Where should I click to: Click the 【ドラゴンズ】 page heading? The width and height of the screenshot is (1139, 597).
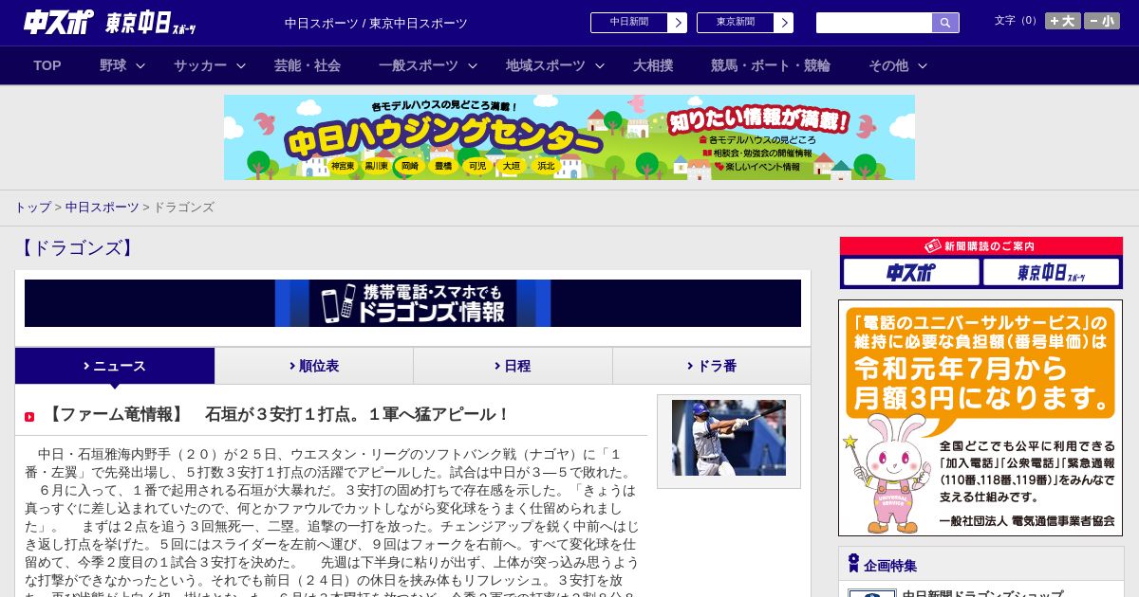point(77,248)
